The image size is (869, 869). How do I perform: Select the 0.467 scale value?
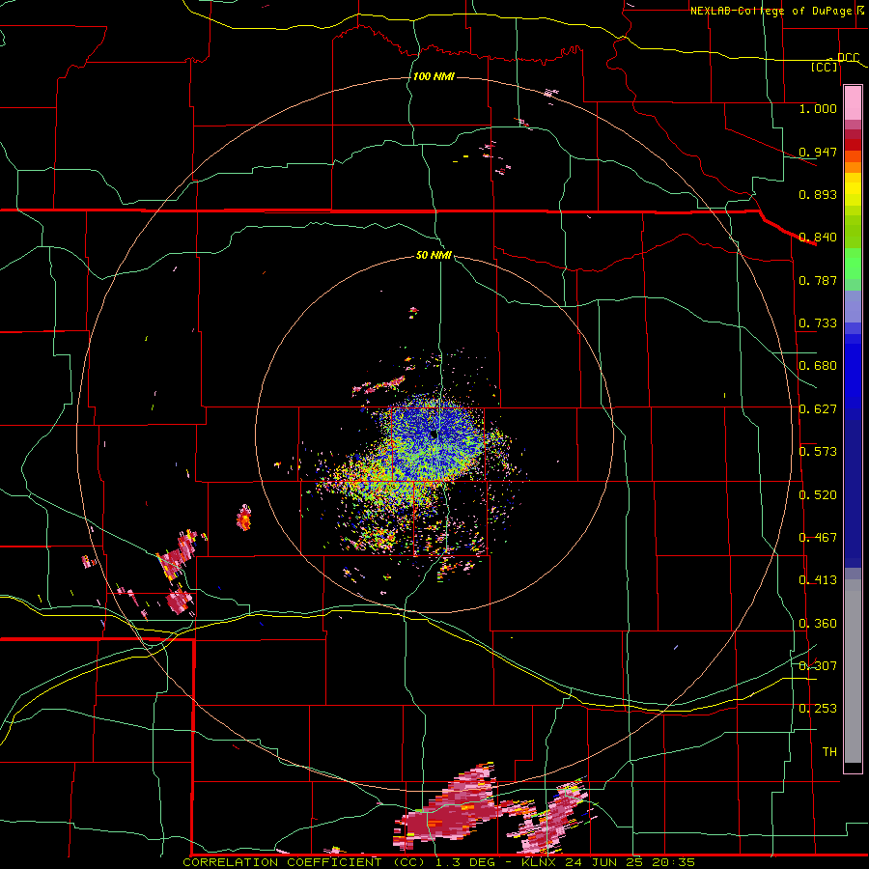[818, 538]
